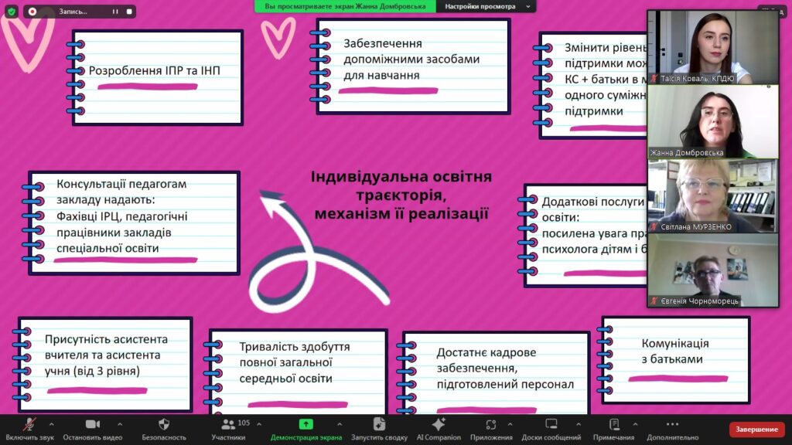Click the green Демонстрация экрана share icon

[306, 425]
